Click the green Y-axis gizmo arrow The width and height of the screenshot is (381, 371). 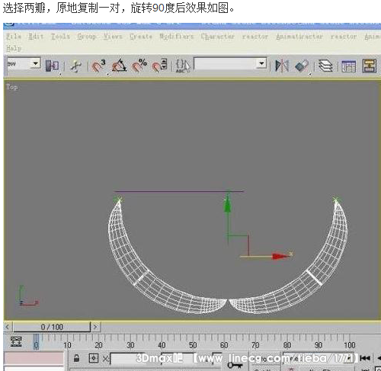[228, 204]
